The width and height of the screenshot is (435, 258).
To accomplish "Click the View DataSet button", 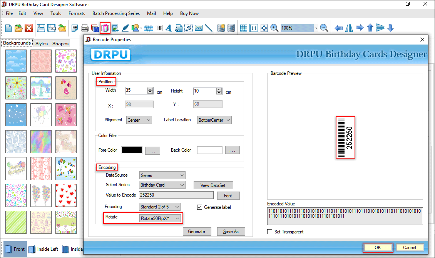I will pyautogui.click(x=213, y=185).
